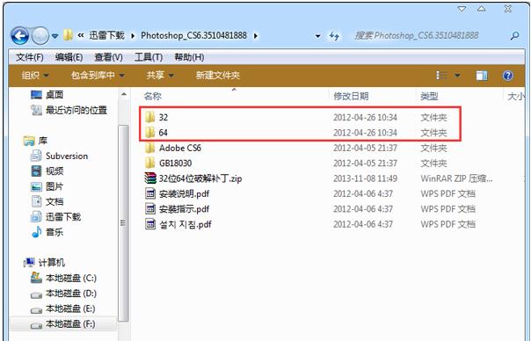Open help with the question mark icon
Image resolution: width=531 pixels, height=341 pixels.
(x=507, y=76)
